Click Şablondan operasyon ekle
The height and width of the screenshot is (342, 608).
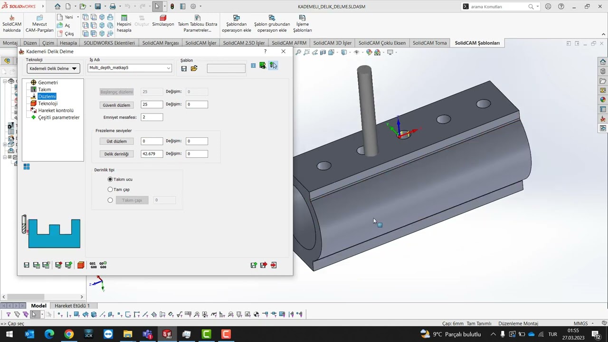click(x=236, y=24)
